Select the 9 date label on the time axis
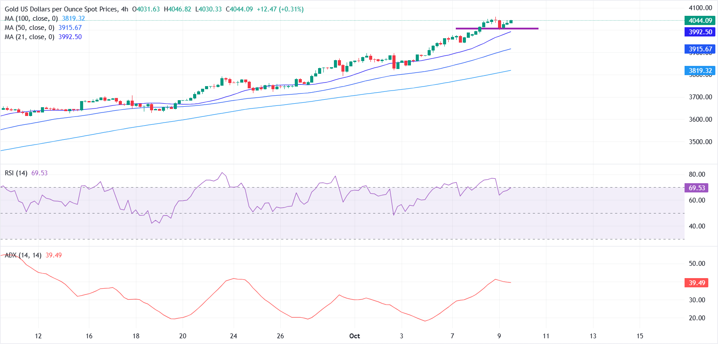The image size is (718, 344). 499,336
